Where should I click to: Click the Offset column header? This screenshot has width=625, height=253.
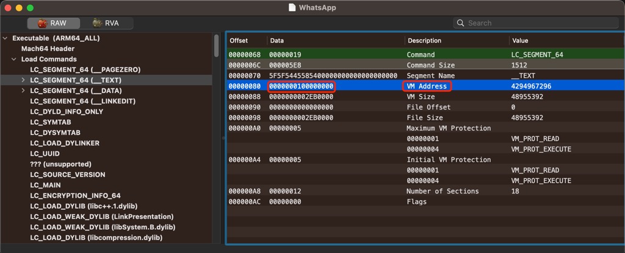point(239,41)
